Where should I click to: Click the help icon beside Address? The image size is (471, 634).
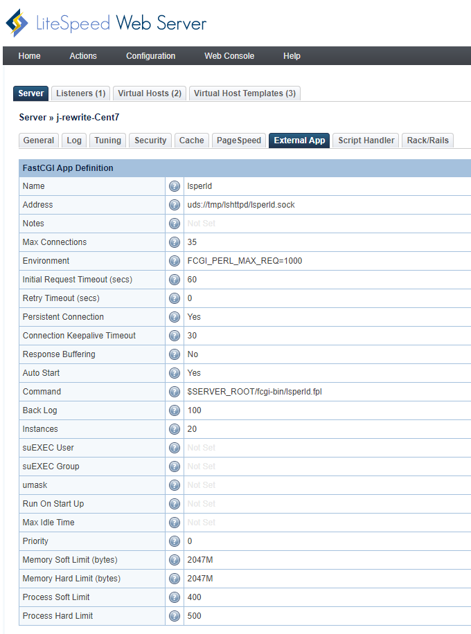click(175, 205)
